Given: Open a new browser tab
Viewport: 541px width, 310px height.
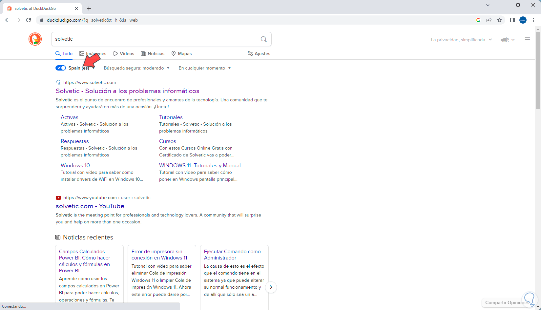Looking at the screenshot, I should (x=89, y=9).
